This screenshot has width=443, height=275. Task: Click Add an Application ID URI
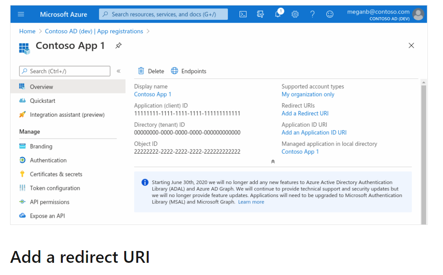pyautogui.click(x=314, y=132)
